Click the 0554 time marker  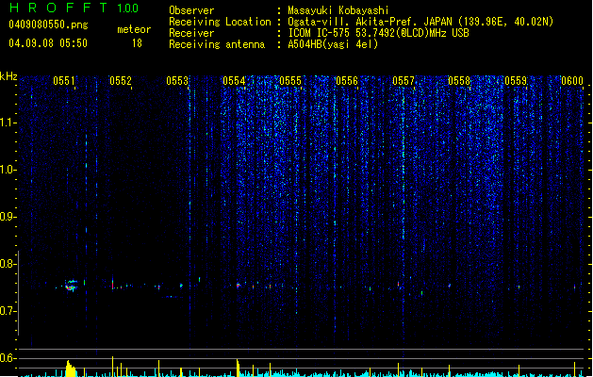(234, 81)
